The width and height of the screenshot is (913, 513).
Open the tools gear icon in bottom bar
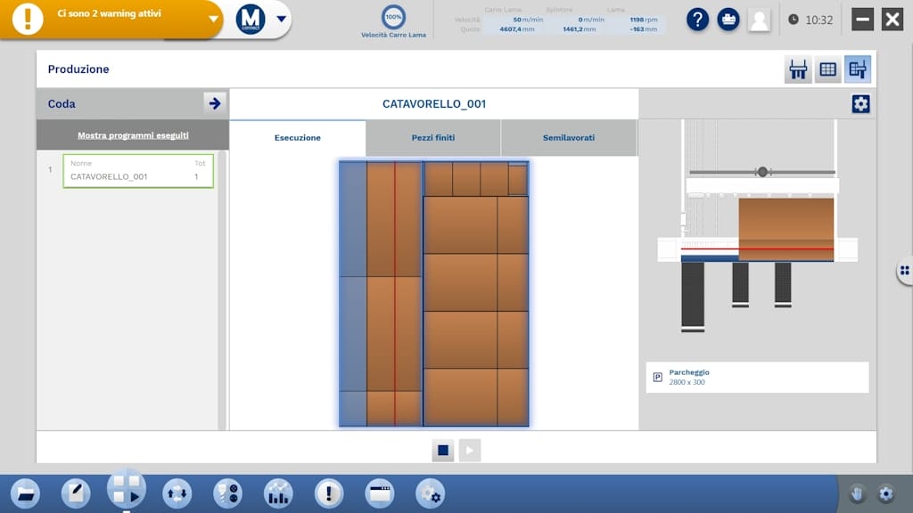click(431, 493)
